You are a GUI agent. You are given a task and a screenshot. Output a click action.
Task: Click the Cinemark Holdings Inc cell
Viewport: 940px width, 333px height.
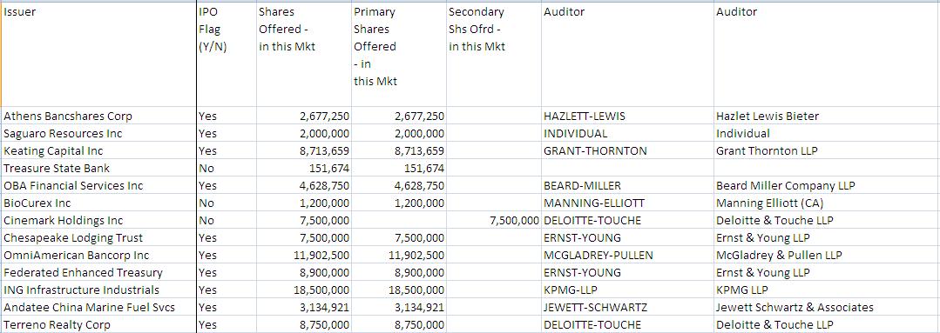pyautogui.click(x=99, y=220)
